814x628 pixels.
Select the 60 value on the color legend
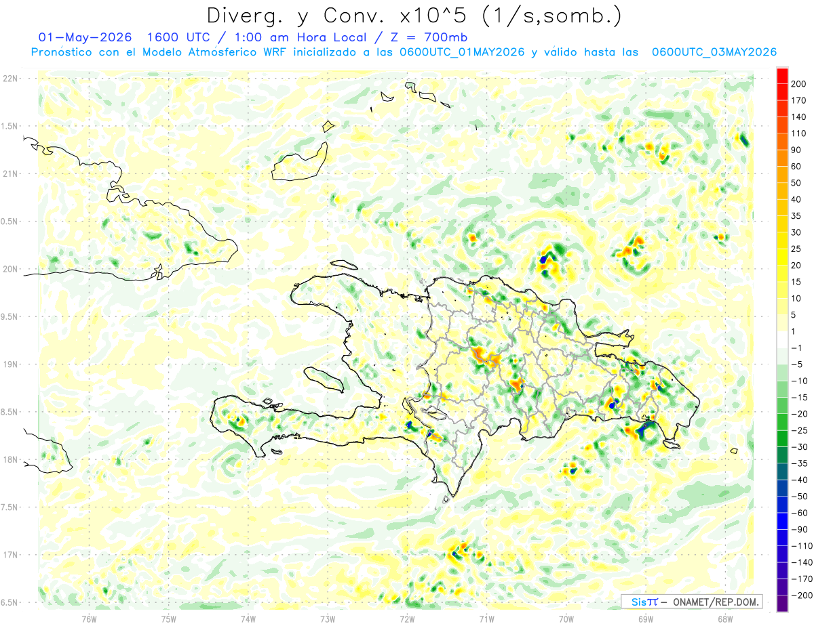797,167
